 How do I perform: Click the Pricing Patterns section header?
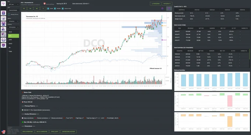[30, 106]
